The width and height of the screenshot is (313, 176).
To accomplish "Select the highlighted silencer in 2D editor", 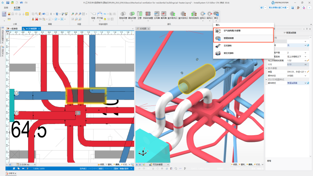I will pyautogui.click(x=86, y=96).
